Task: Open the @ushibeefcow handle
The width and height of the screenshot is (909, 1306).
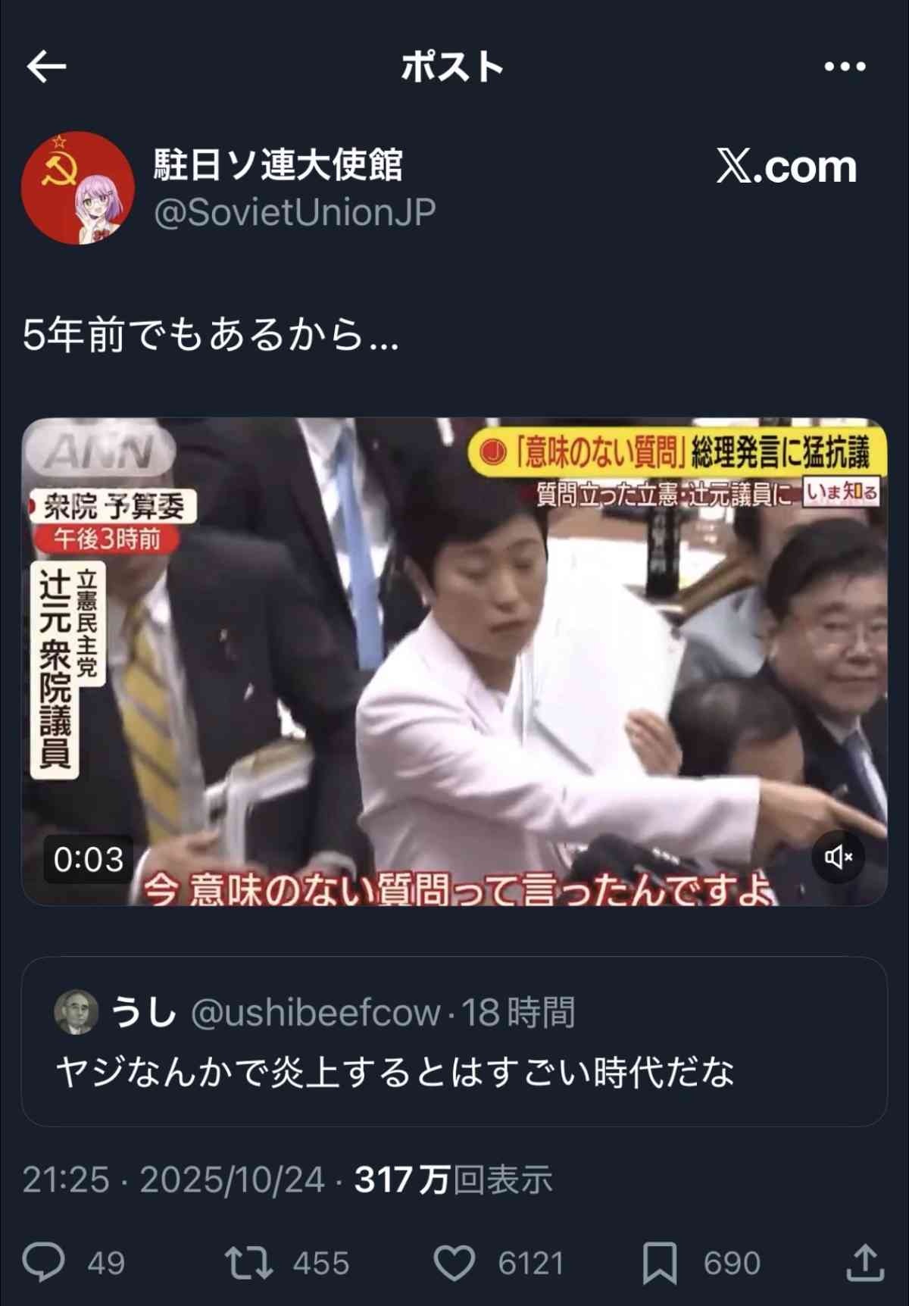Action: pos(315,1013)
